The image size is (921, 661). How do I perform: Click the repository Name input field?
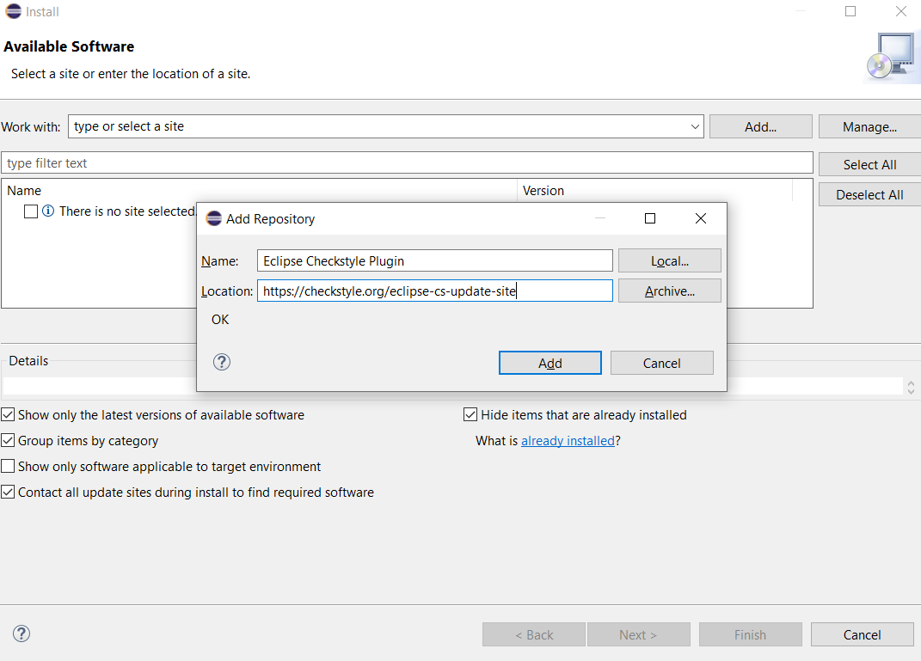click(x=434, y=260)
